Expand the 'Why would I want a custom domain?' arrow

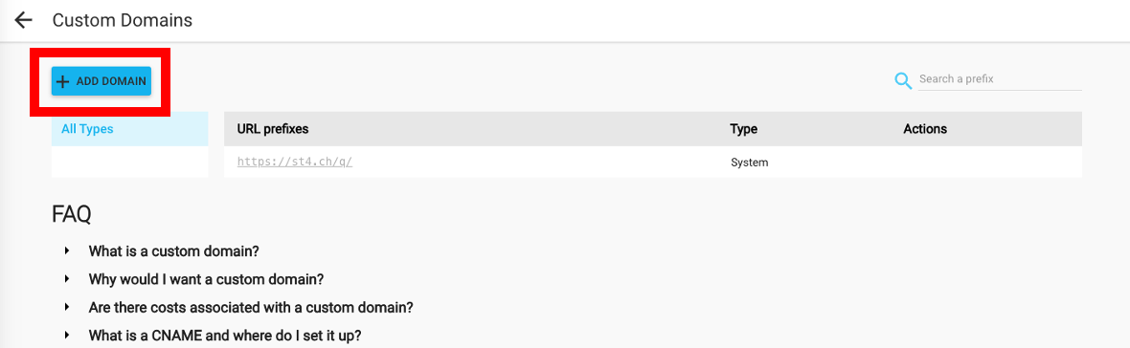coord(66,278)
